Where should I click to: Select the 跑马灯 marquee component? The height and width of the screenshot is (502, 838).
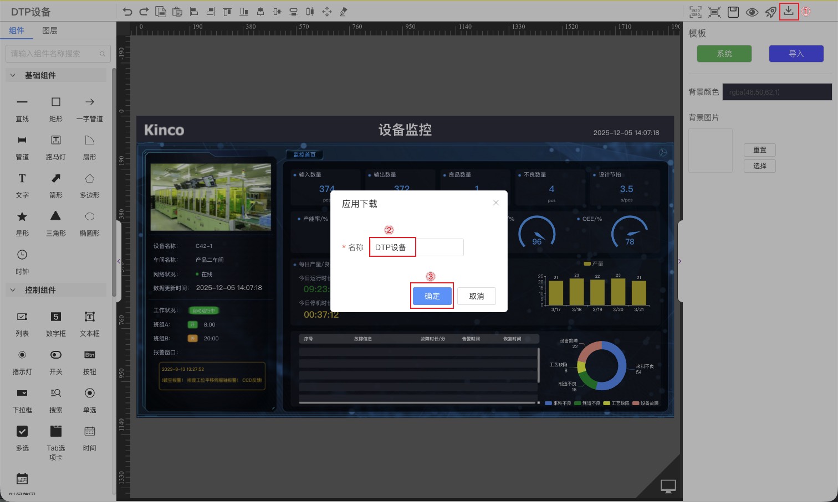[56, 146]
